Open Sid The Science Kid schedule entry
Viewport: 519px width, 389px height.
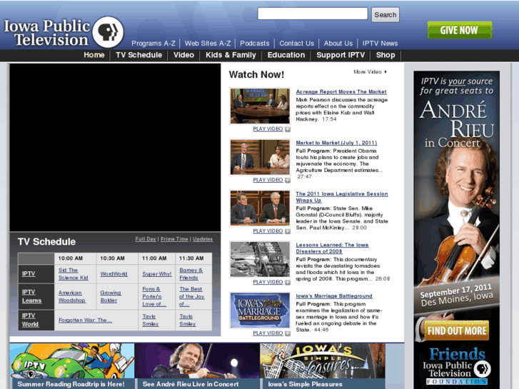[x=73, y=274]
